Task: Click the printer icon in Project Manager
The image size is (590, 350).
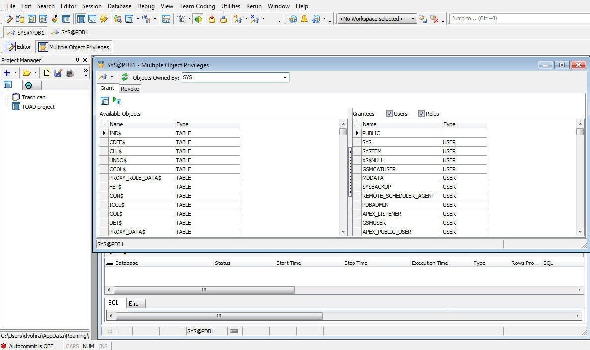Action: 70,73
